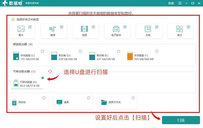Choose the Removable Disk (G:) radio button
This screenshot has height=128, width=203.
coord(43,78)
